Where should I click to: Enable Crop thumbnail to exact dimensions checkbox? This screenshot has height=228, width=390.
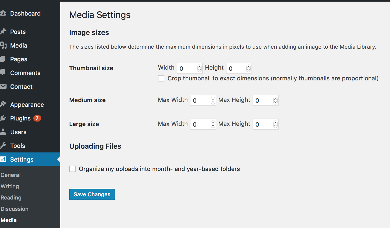(x=161, y=78)
